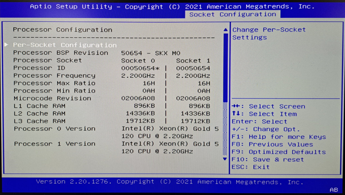The image size is (345, 195).
Task: Click Socket 1 frequency 2.200GHz value
Action: coord(193,76)
